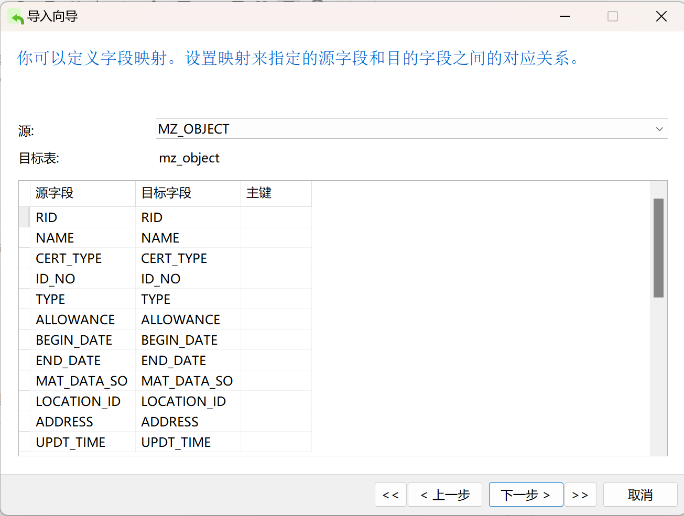Click the >> last step button
Screen dimensions: 684x516
580,495
